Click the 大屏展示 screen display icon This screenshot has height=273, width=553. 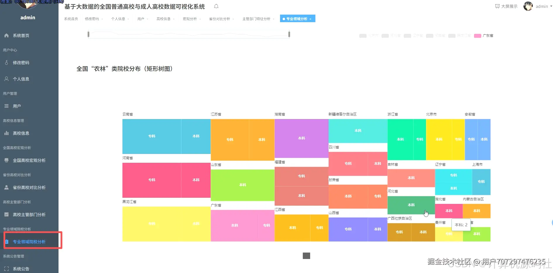(x=497, y=6)
